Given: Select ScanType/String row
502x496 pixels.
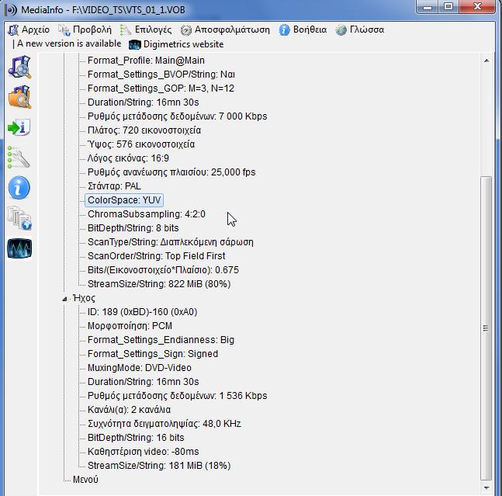Looking at the screenshot, I should 171,242.
